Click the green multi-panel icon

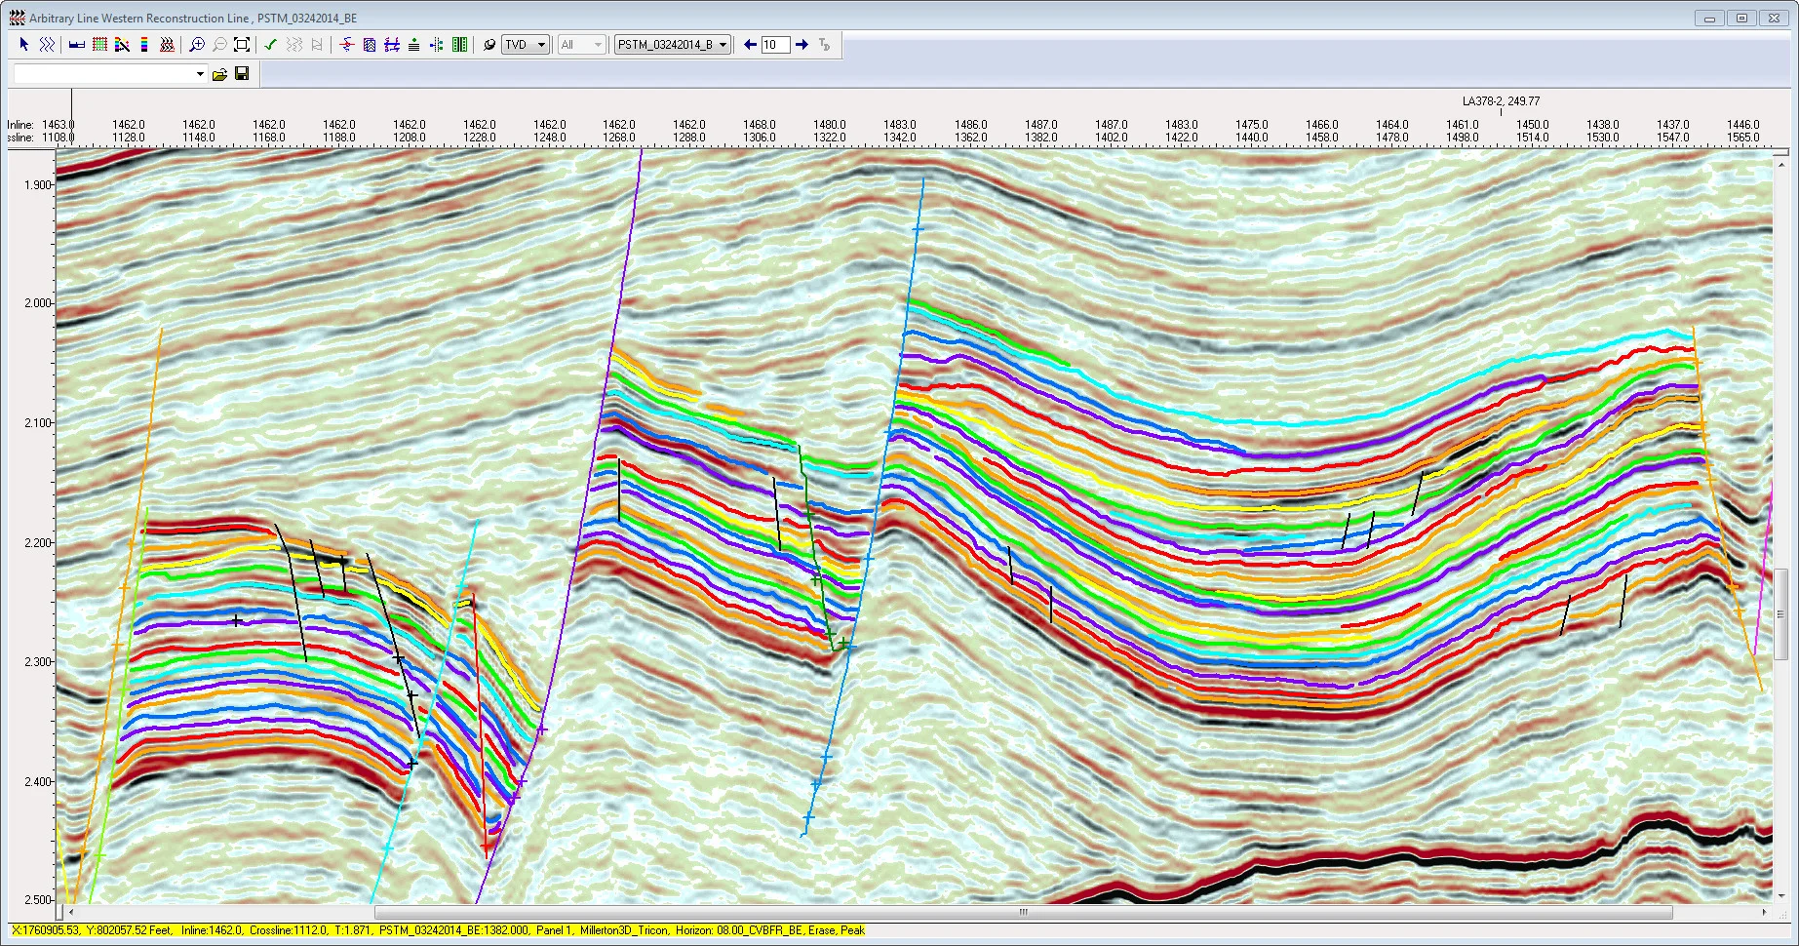click(460, 45)
